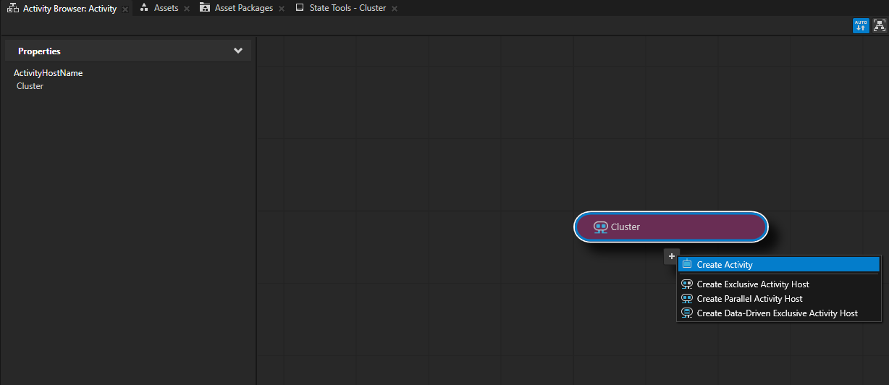Click the Assets tab icon
This screenshot has width=889, height=385.
click(144, 8)
